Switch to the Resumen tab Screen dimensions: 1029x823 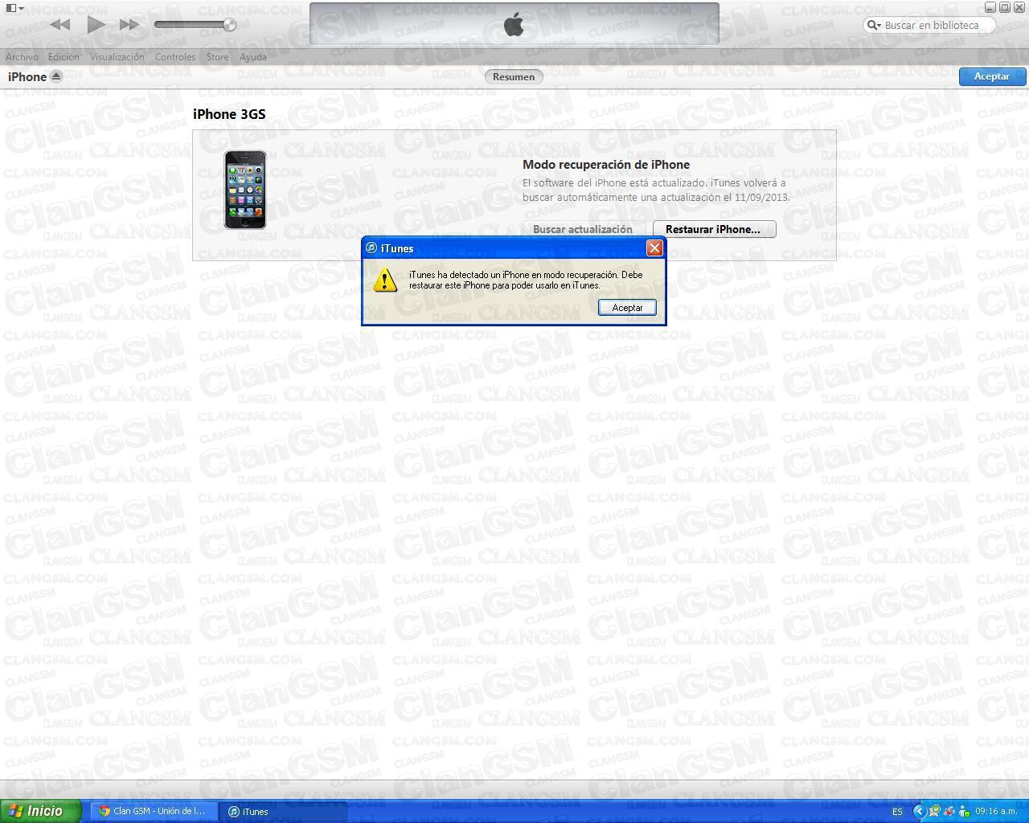[x=514, y=76]
